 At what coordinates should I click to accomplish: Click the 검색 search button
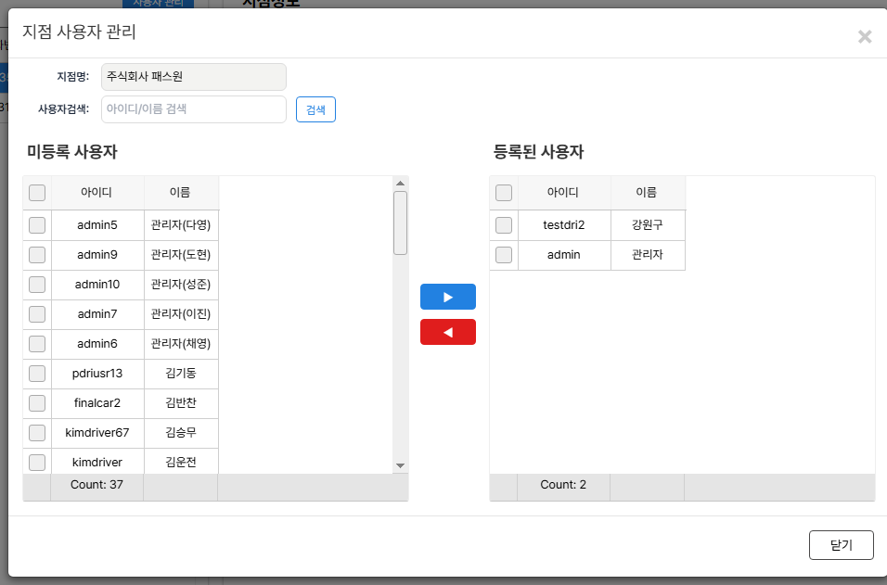(315, 109)
